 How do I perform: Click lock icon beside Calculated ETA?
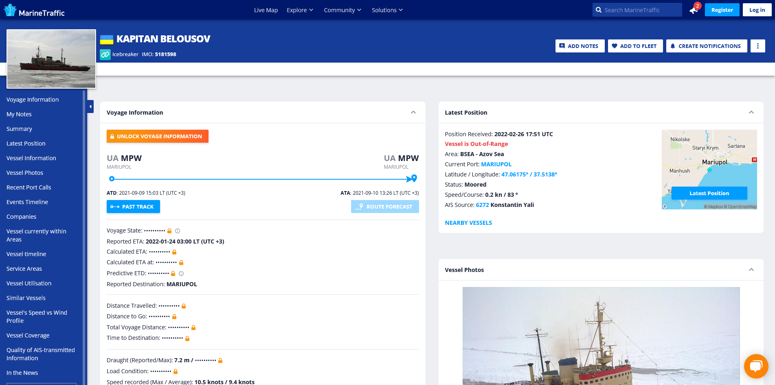tap(174, 252)
